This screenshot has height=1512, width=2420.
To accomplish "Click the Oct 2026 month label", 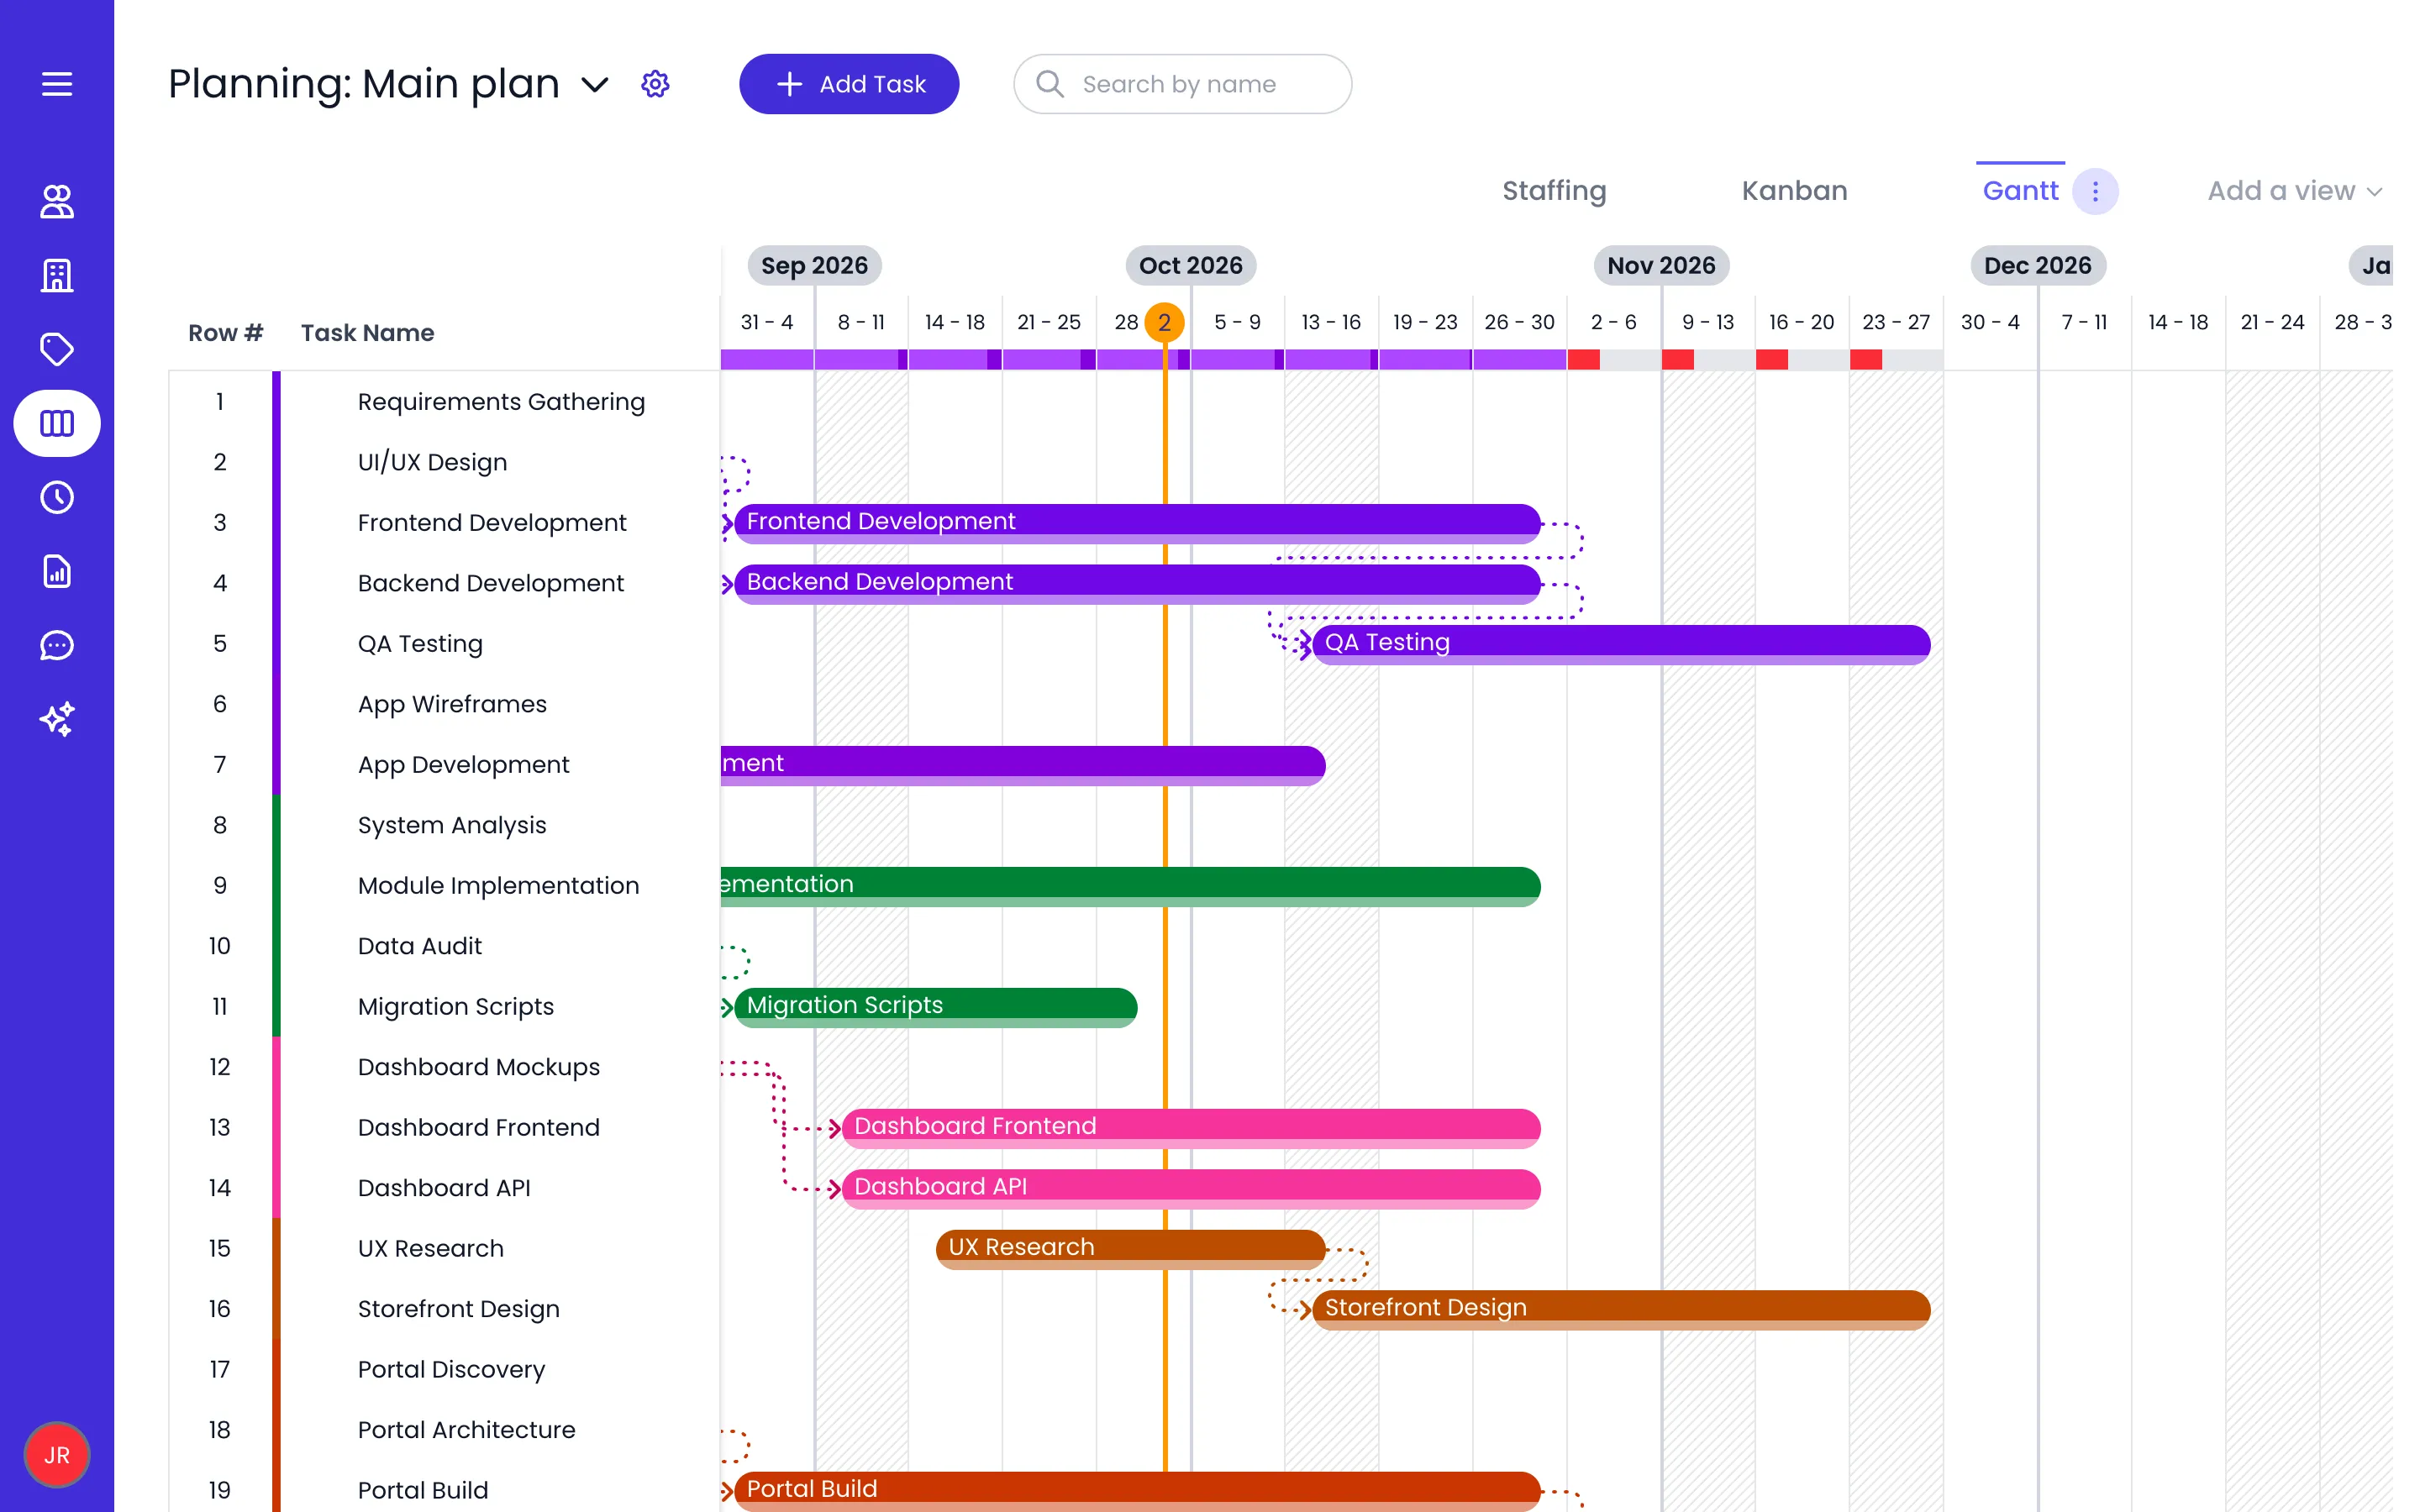I will coord(1190,266).
